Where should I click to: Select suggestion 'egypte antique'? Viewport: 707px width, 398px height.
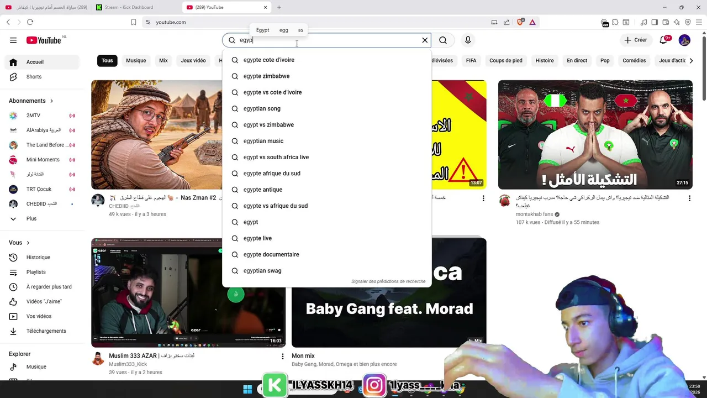(x=326, y=190)
